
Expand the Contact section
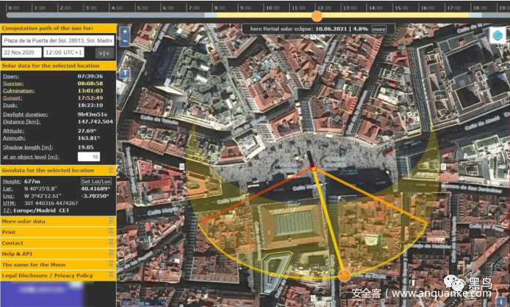pos(58,243)
